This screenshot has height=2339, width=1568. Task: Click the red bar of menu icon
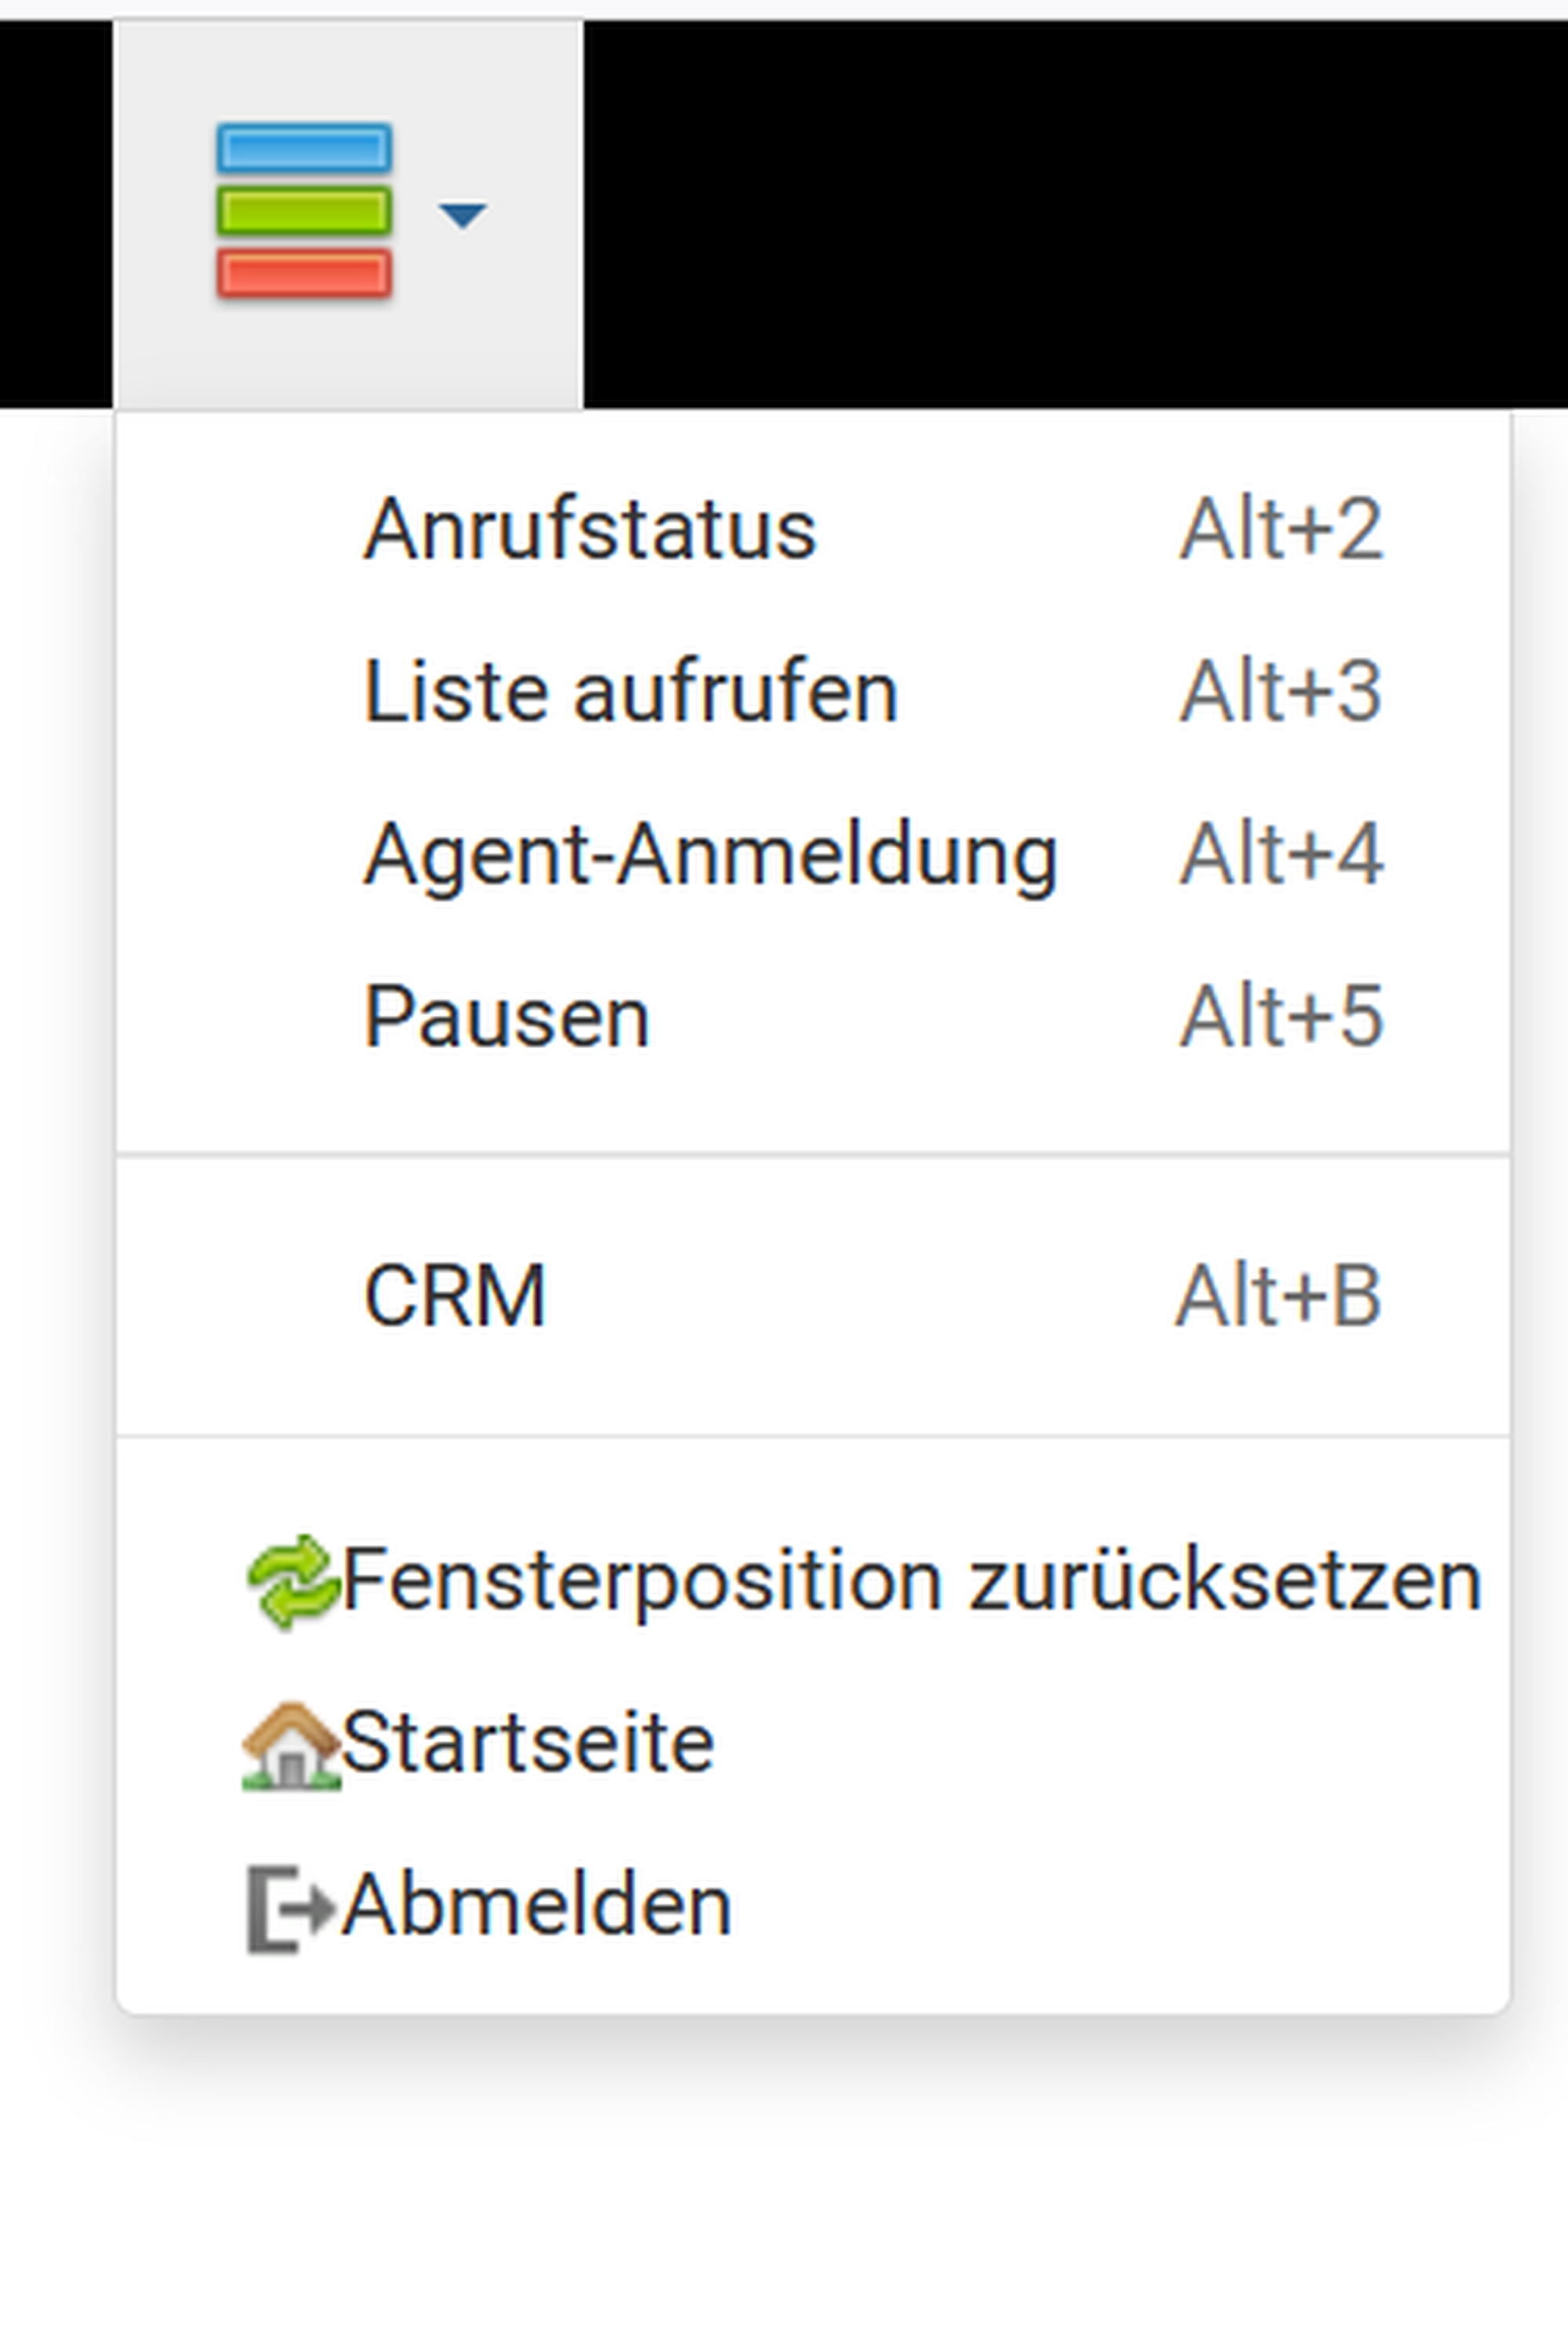[304, 274]
